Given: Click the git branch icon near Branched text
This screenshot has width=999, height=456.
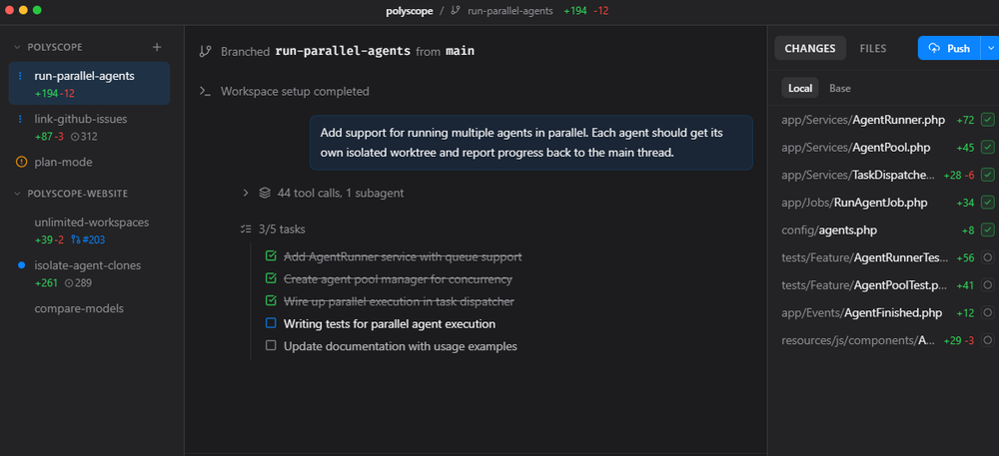Looking at the screenshot, I should [205, 51].
